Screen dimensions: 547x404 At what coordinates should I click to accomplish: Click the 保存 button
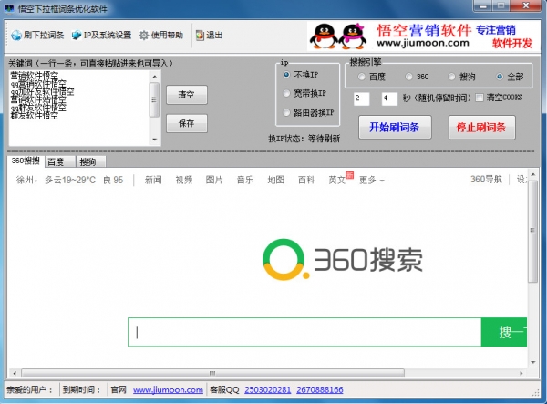(x=187, y=123)
